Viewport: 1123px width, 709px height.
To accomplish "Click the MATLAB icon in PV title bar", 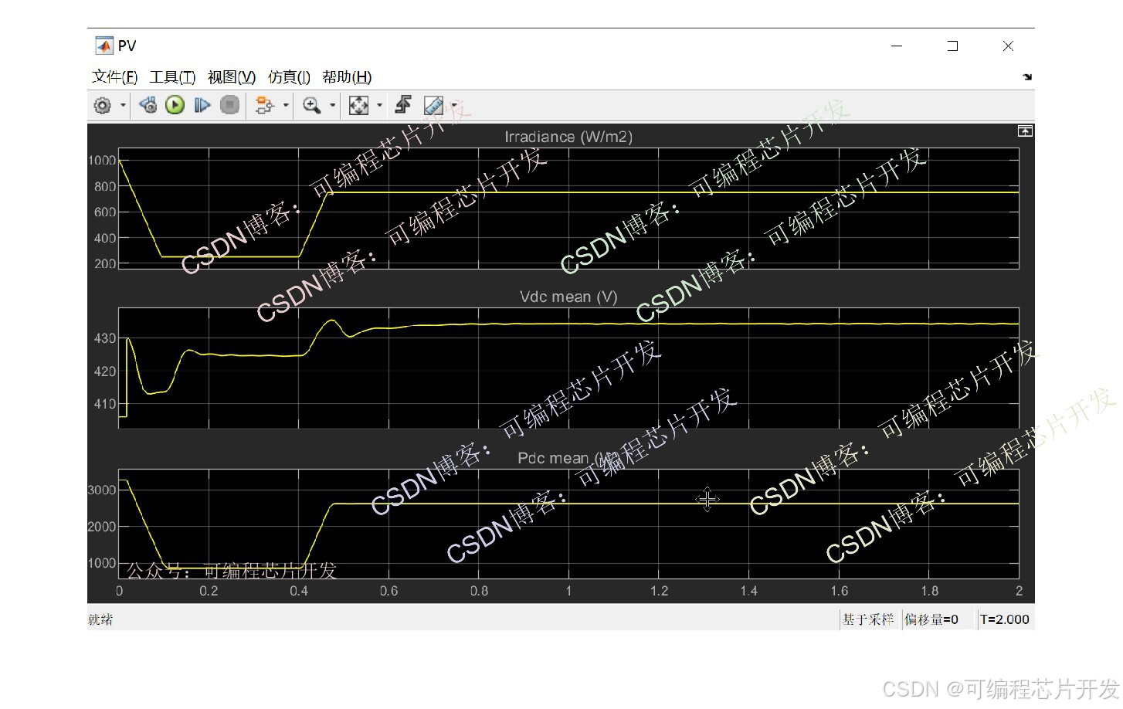I will tap(103, 46).
